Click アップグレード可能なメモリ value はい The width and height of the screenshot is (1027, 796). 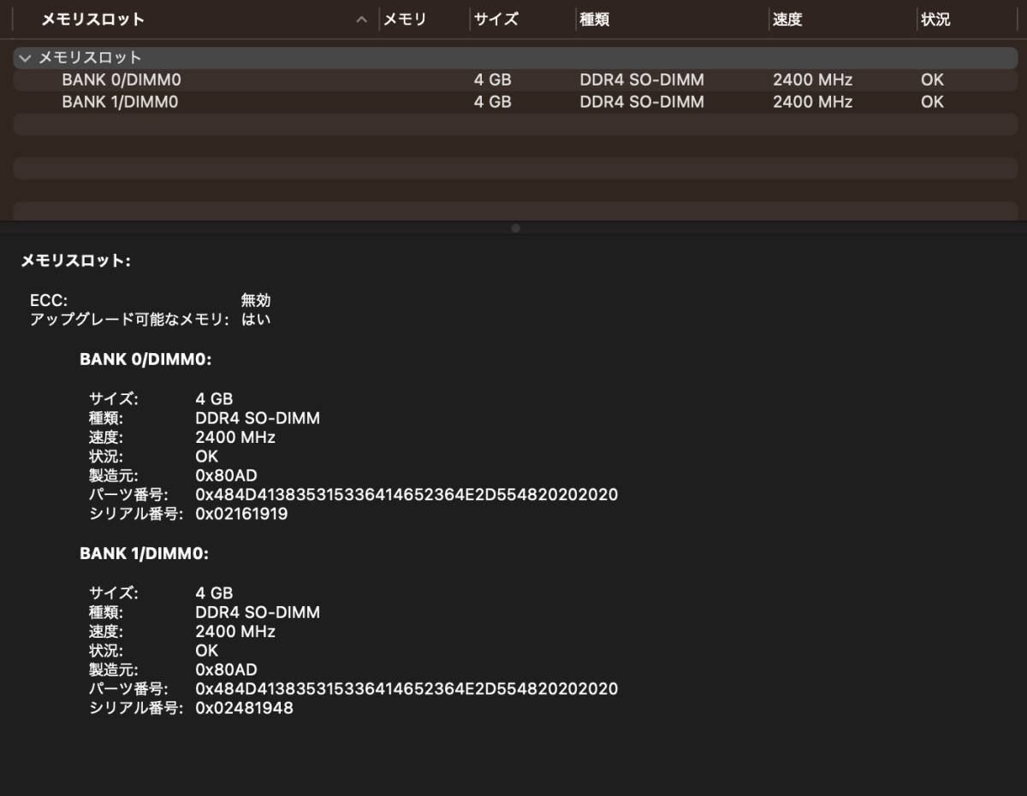point(256,320)
